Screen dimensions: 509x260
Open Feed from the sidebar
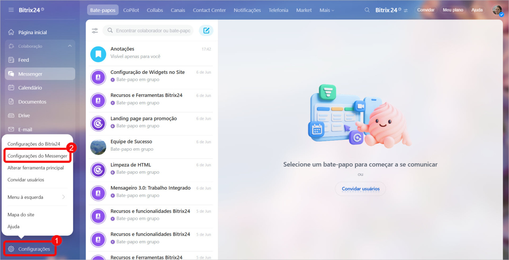pos(40,60)
